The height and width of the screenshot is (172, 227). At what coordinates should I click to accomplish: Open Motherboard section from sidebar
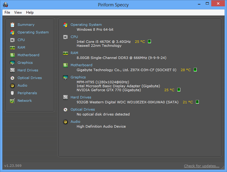[28, 55]
